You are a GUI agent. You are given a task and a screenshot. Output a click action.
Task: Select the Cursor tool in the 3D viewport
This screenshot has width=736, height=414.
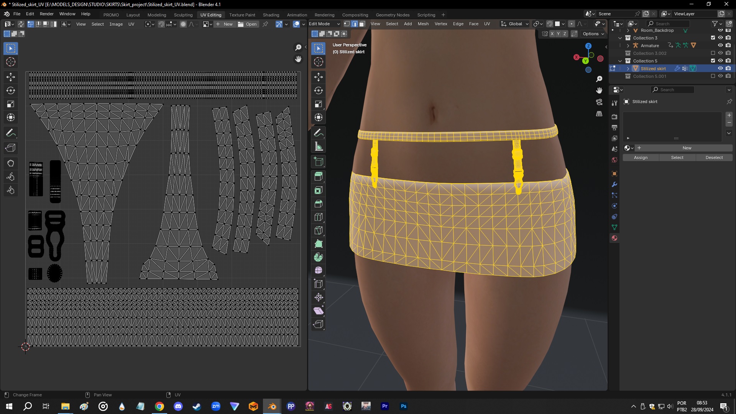pos(319,61)
